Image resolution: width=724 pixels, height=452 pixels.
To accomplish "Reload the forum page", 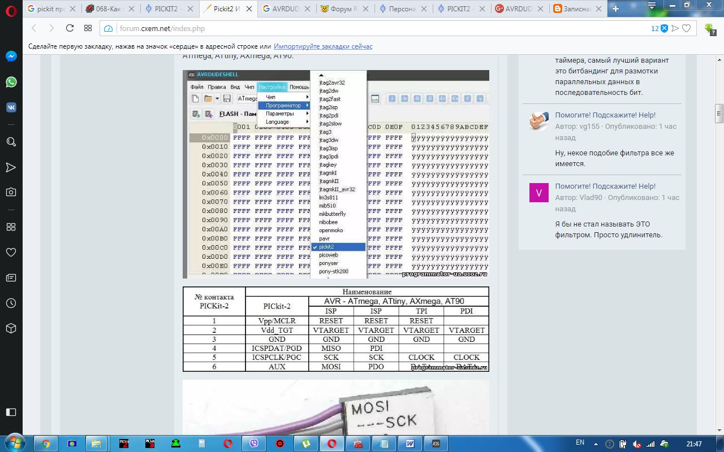I will click(x=70, y=28).
